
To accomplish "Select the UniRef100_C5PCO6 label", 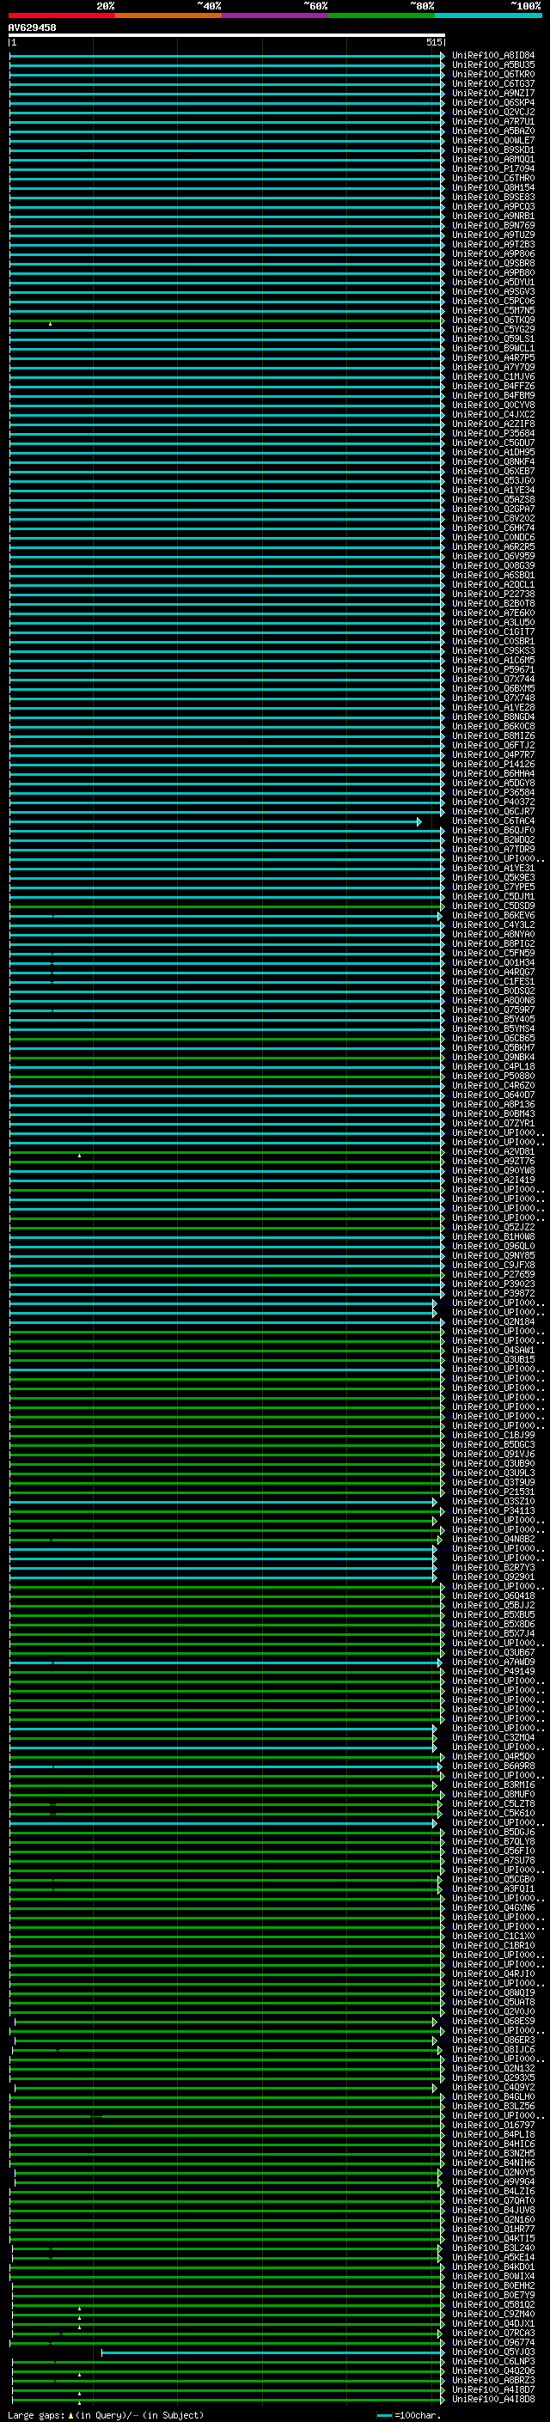I will (x=493, y=301).
